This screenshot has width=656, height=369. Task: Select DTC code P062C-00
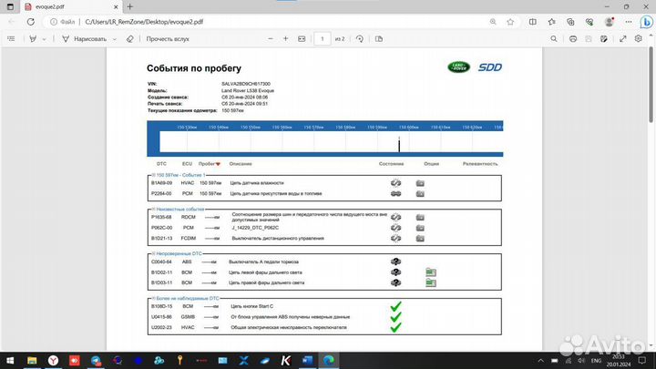(x=161, y=228)
